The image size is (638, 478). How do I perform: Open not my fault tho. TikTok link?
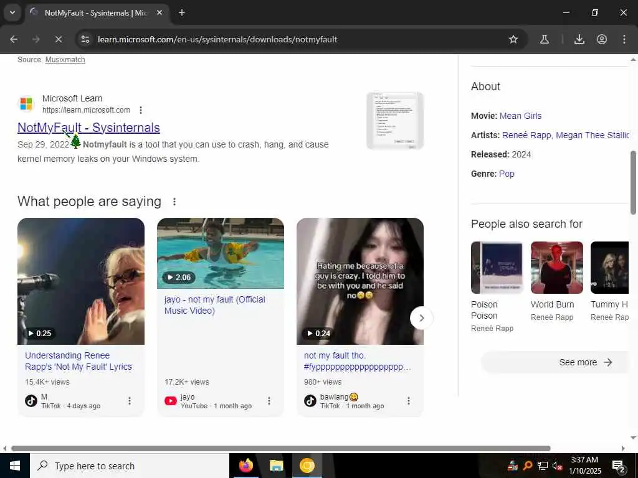[357, 361]
